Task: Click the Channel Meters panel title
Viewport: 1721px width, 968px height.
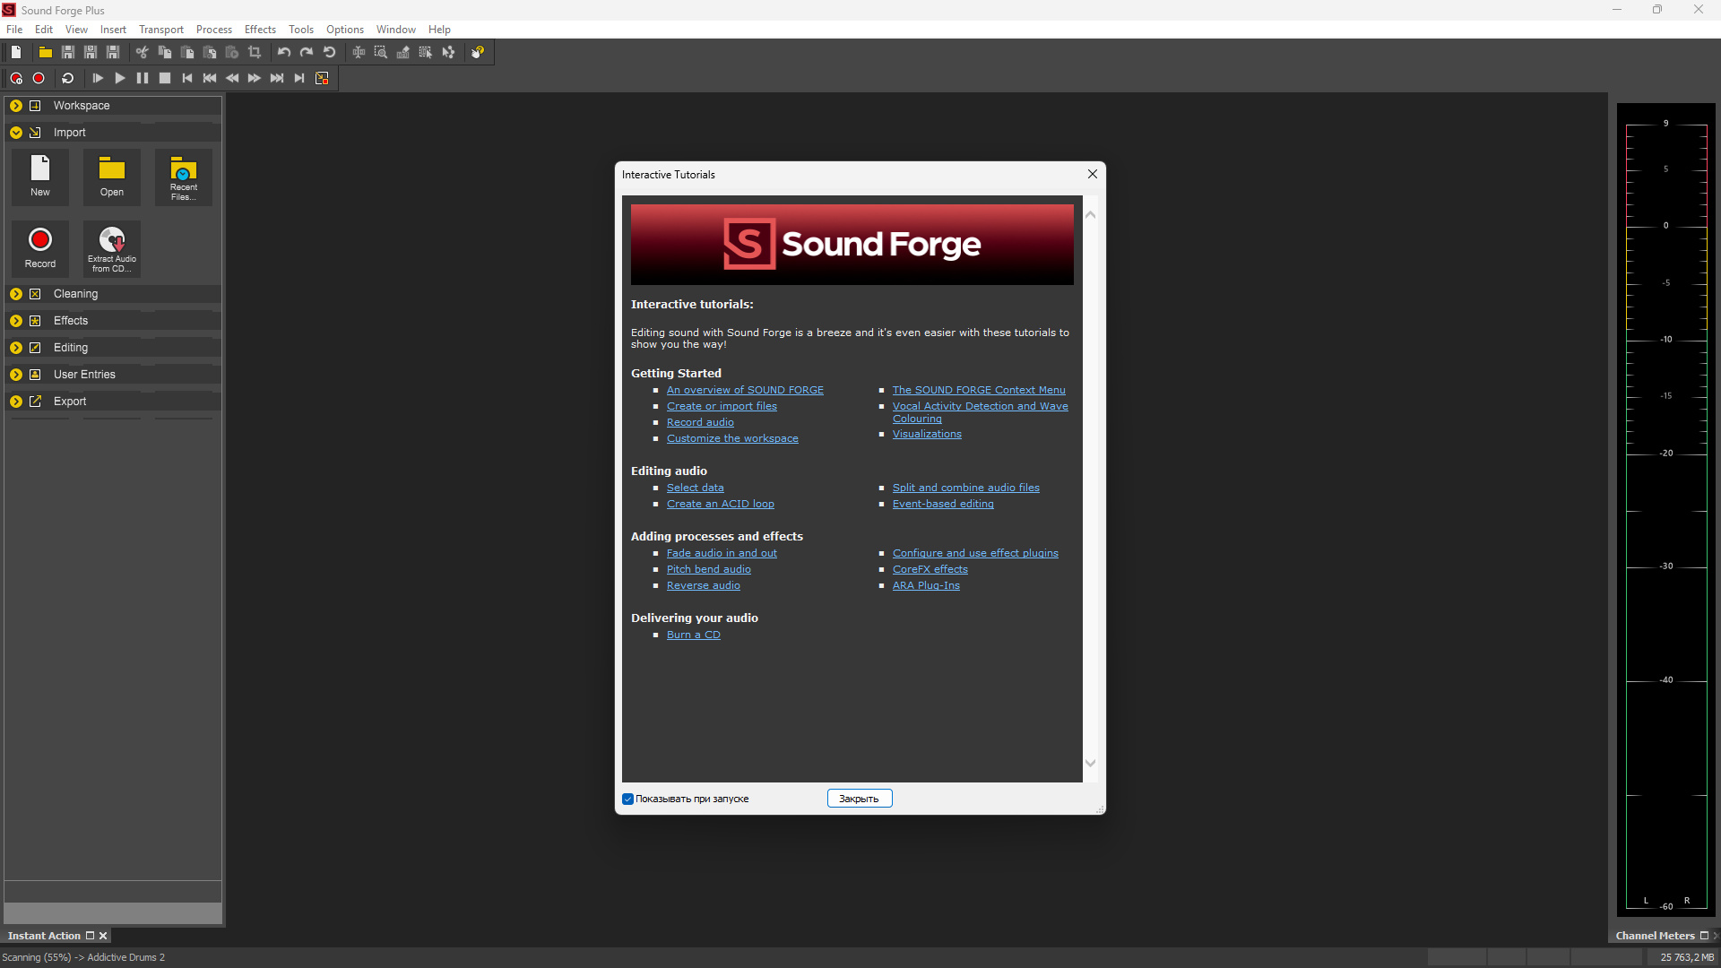Action: click(1655, 936)
